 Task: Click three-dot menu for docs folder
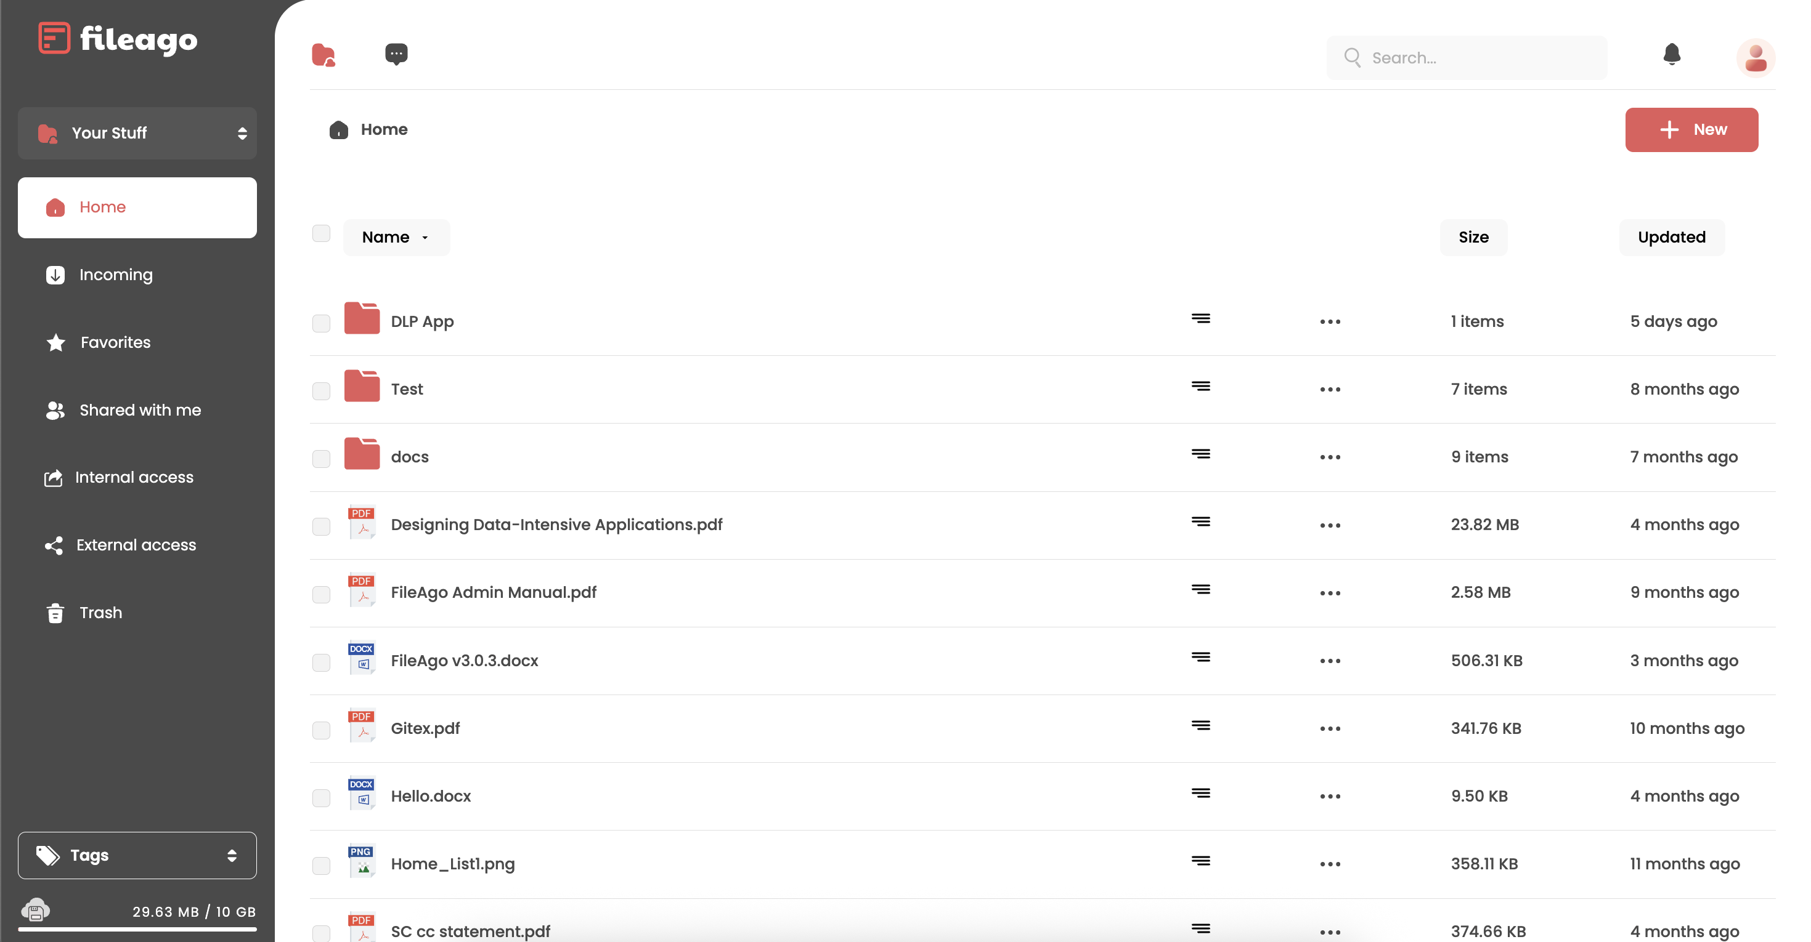(1329, 457)
